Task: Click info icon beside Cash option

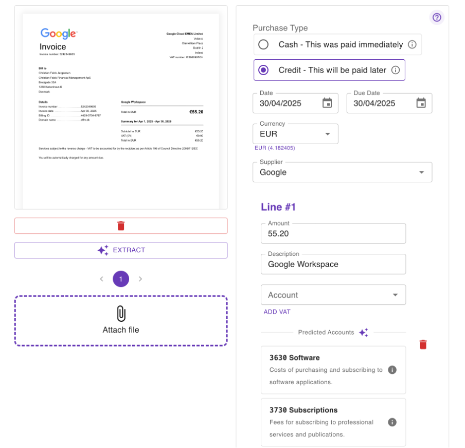Action: [412, 45]
